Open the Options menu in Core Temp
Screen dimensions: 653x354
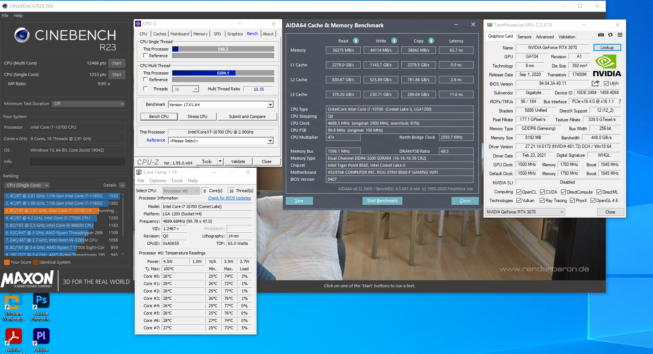coord(158,181)
